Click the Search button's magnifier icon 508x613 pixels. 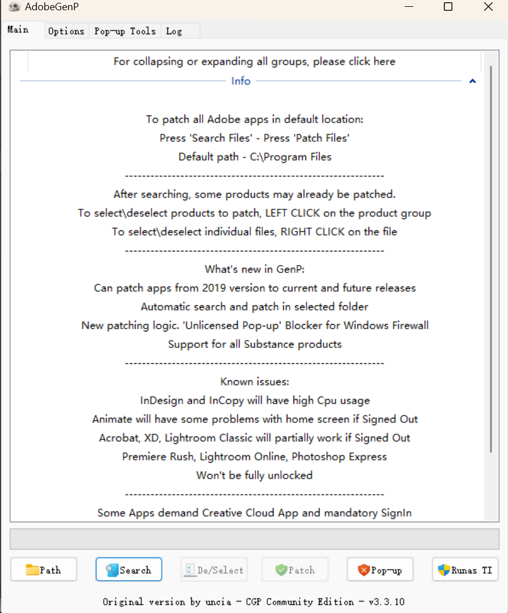(x=112, y=570)
